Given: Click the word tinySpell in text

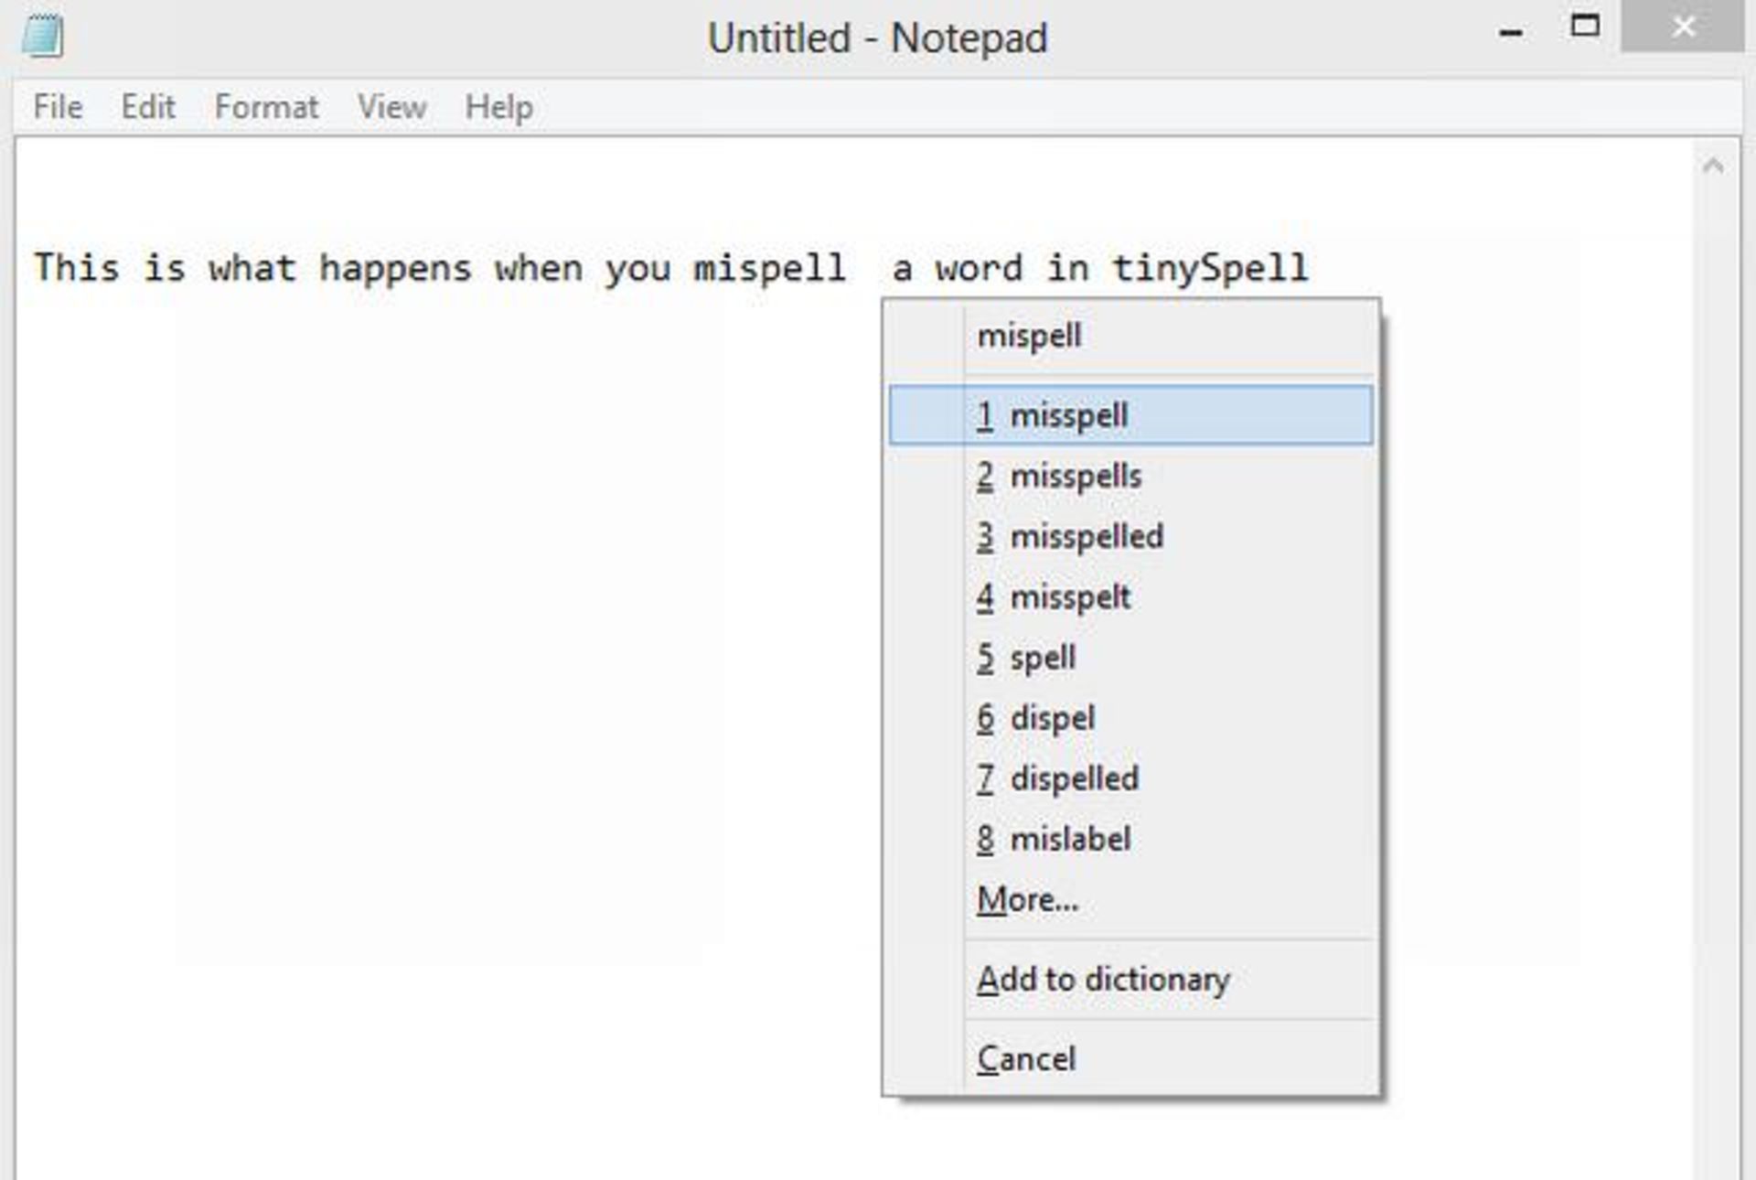Looking at the screenshot, I should coord(1209,268).
